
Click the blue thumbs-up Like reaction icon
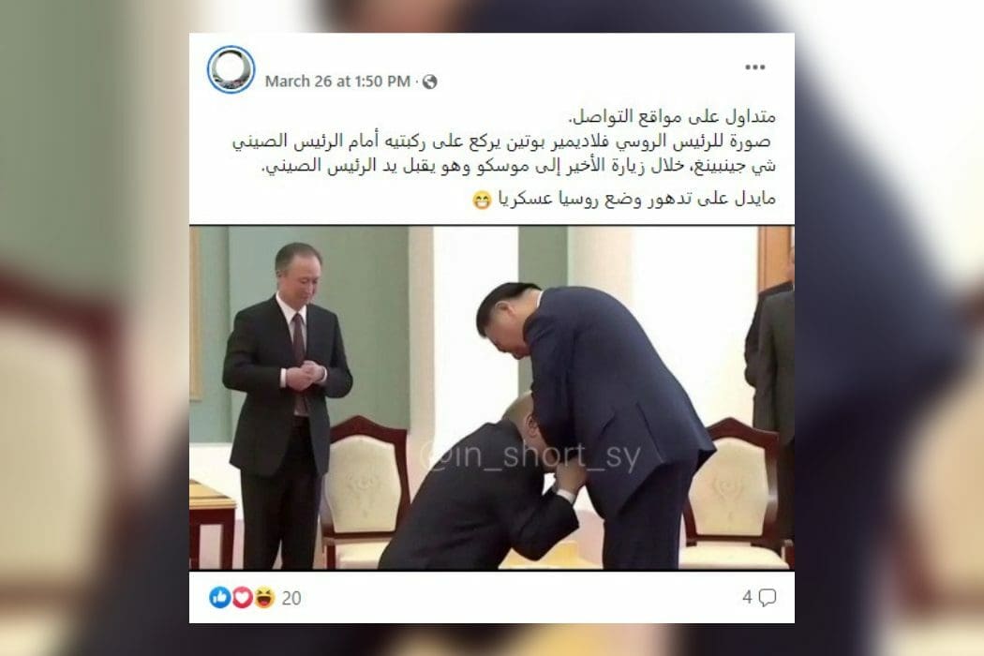(x=219, y=597)
